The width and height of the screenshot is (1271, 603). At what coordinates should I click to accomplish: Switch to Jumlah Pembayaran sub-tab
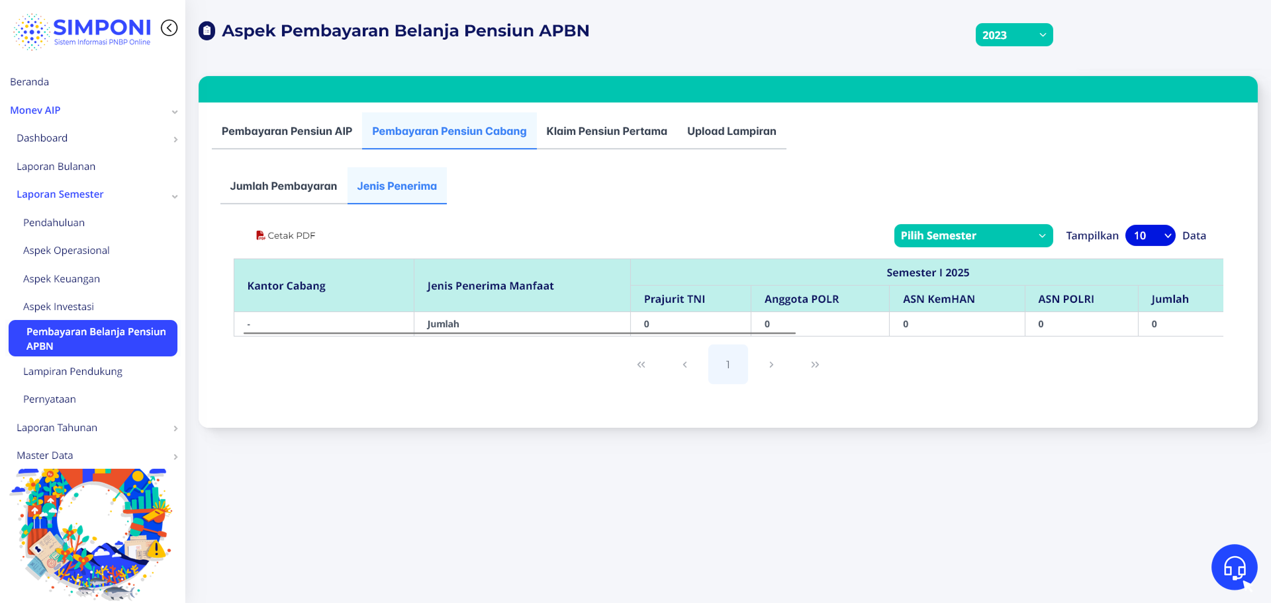point(283,186)
